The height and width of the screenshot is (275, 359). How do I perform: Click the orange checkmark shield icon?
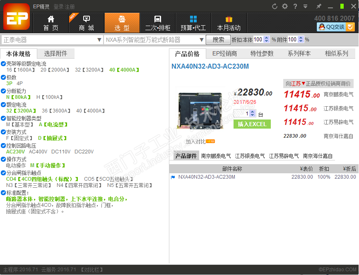350,27
